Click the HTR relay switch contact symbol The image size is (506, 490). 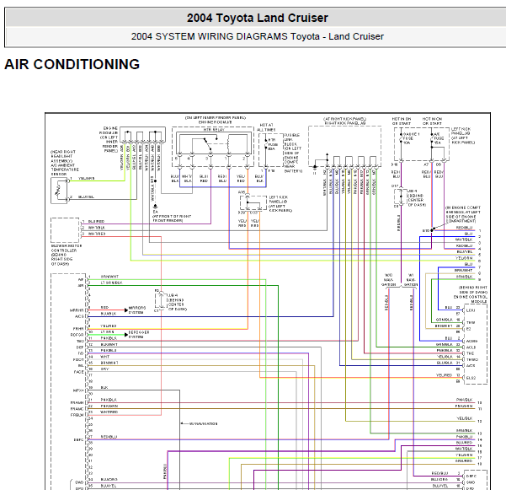(205, 144)
